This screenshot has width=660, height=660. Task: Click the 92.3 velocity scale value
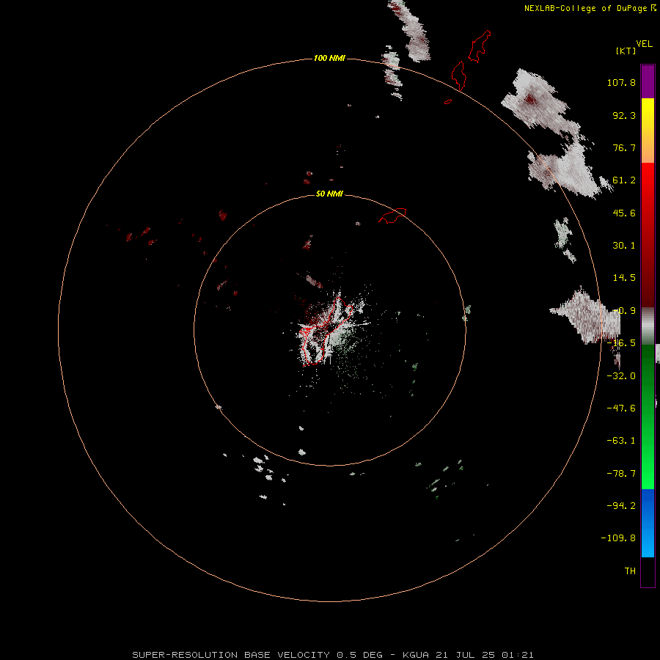coord(624,115)
